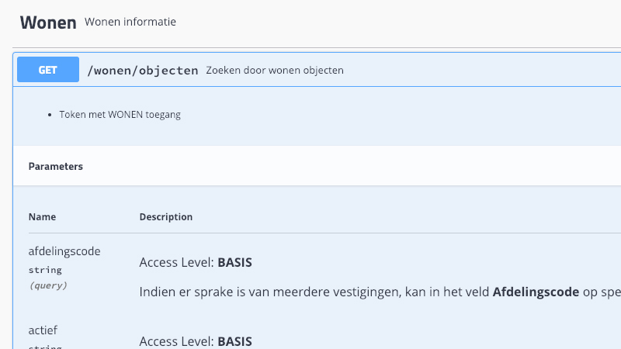Click the bold Afdelingscode word in description

pyautogui.click(x=536, y=292)
